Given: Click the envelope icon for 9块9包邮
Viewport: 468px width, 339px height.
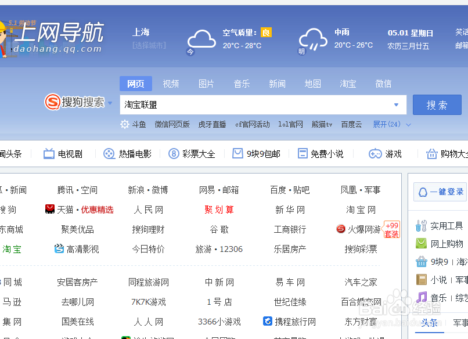Looking at the screenshot, I should click(237, 154).
